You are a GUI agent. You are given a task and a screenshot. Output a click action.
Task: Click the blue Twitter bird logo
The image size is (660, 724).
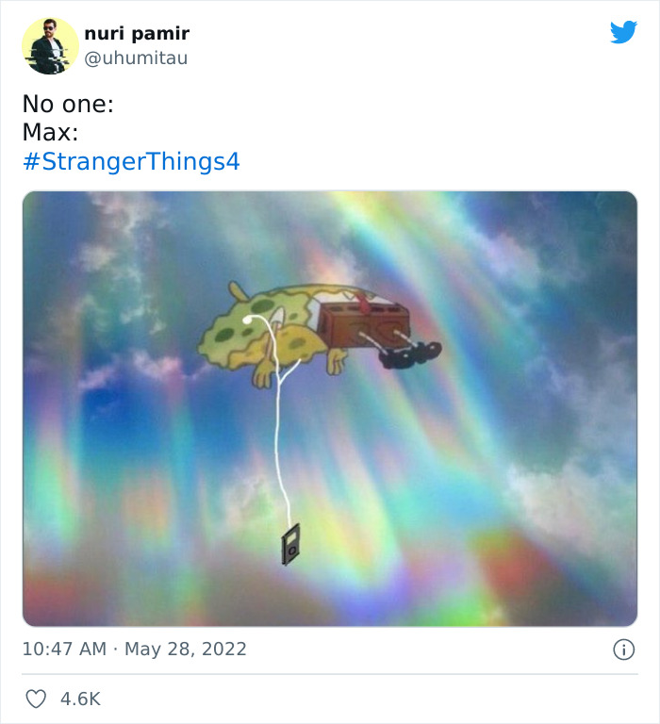623,32
